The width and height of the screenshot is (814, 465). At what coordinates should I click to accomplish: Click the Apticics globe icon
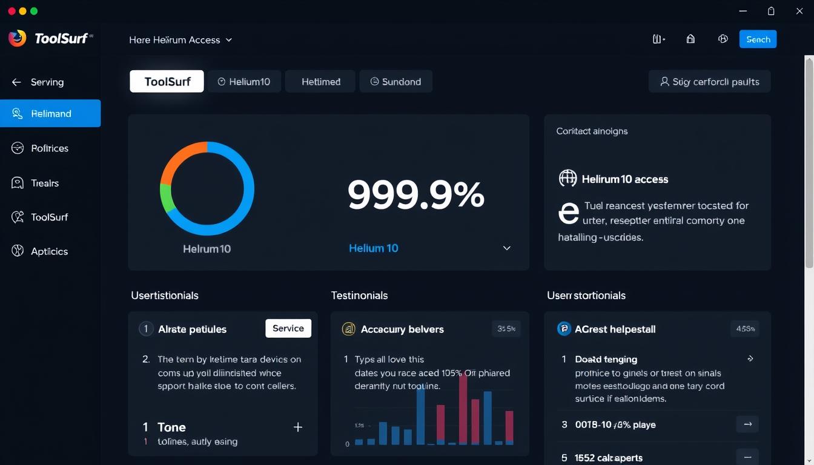(18, 251)
